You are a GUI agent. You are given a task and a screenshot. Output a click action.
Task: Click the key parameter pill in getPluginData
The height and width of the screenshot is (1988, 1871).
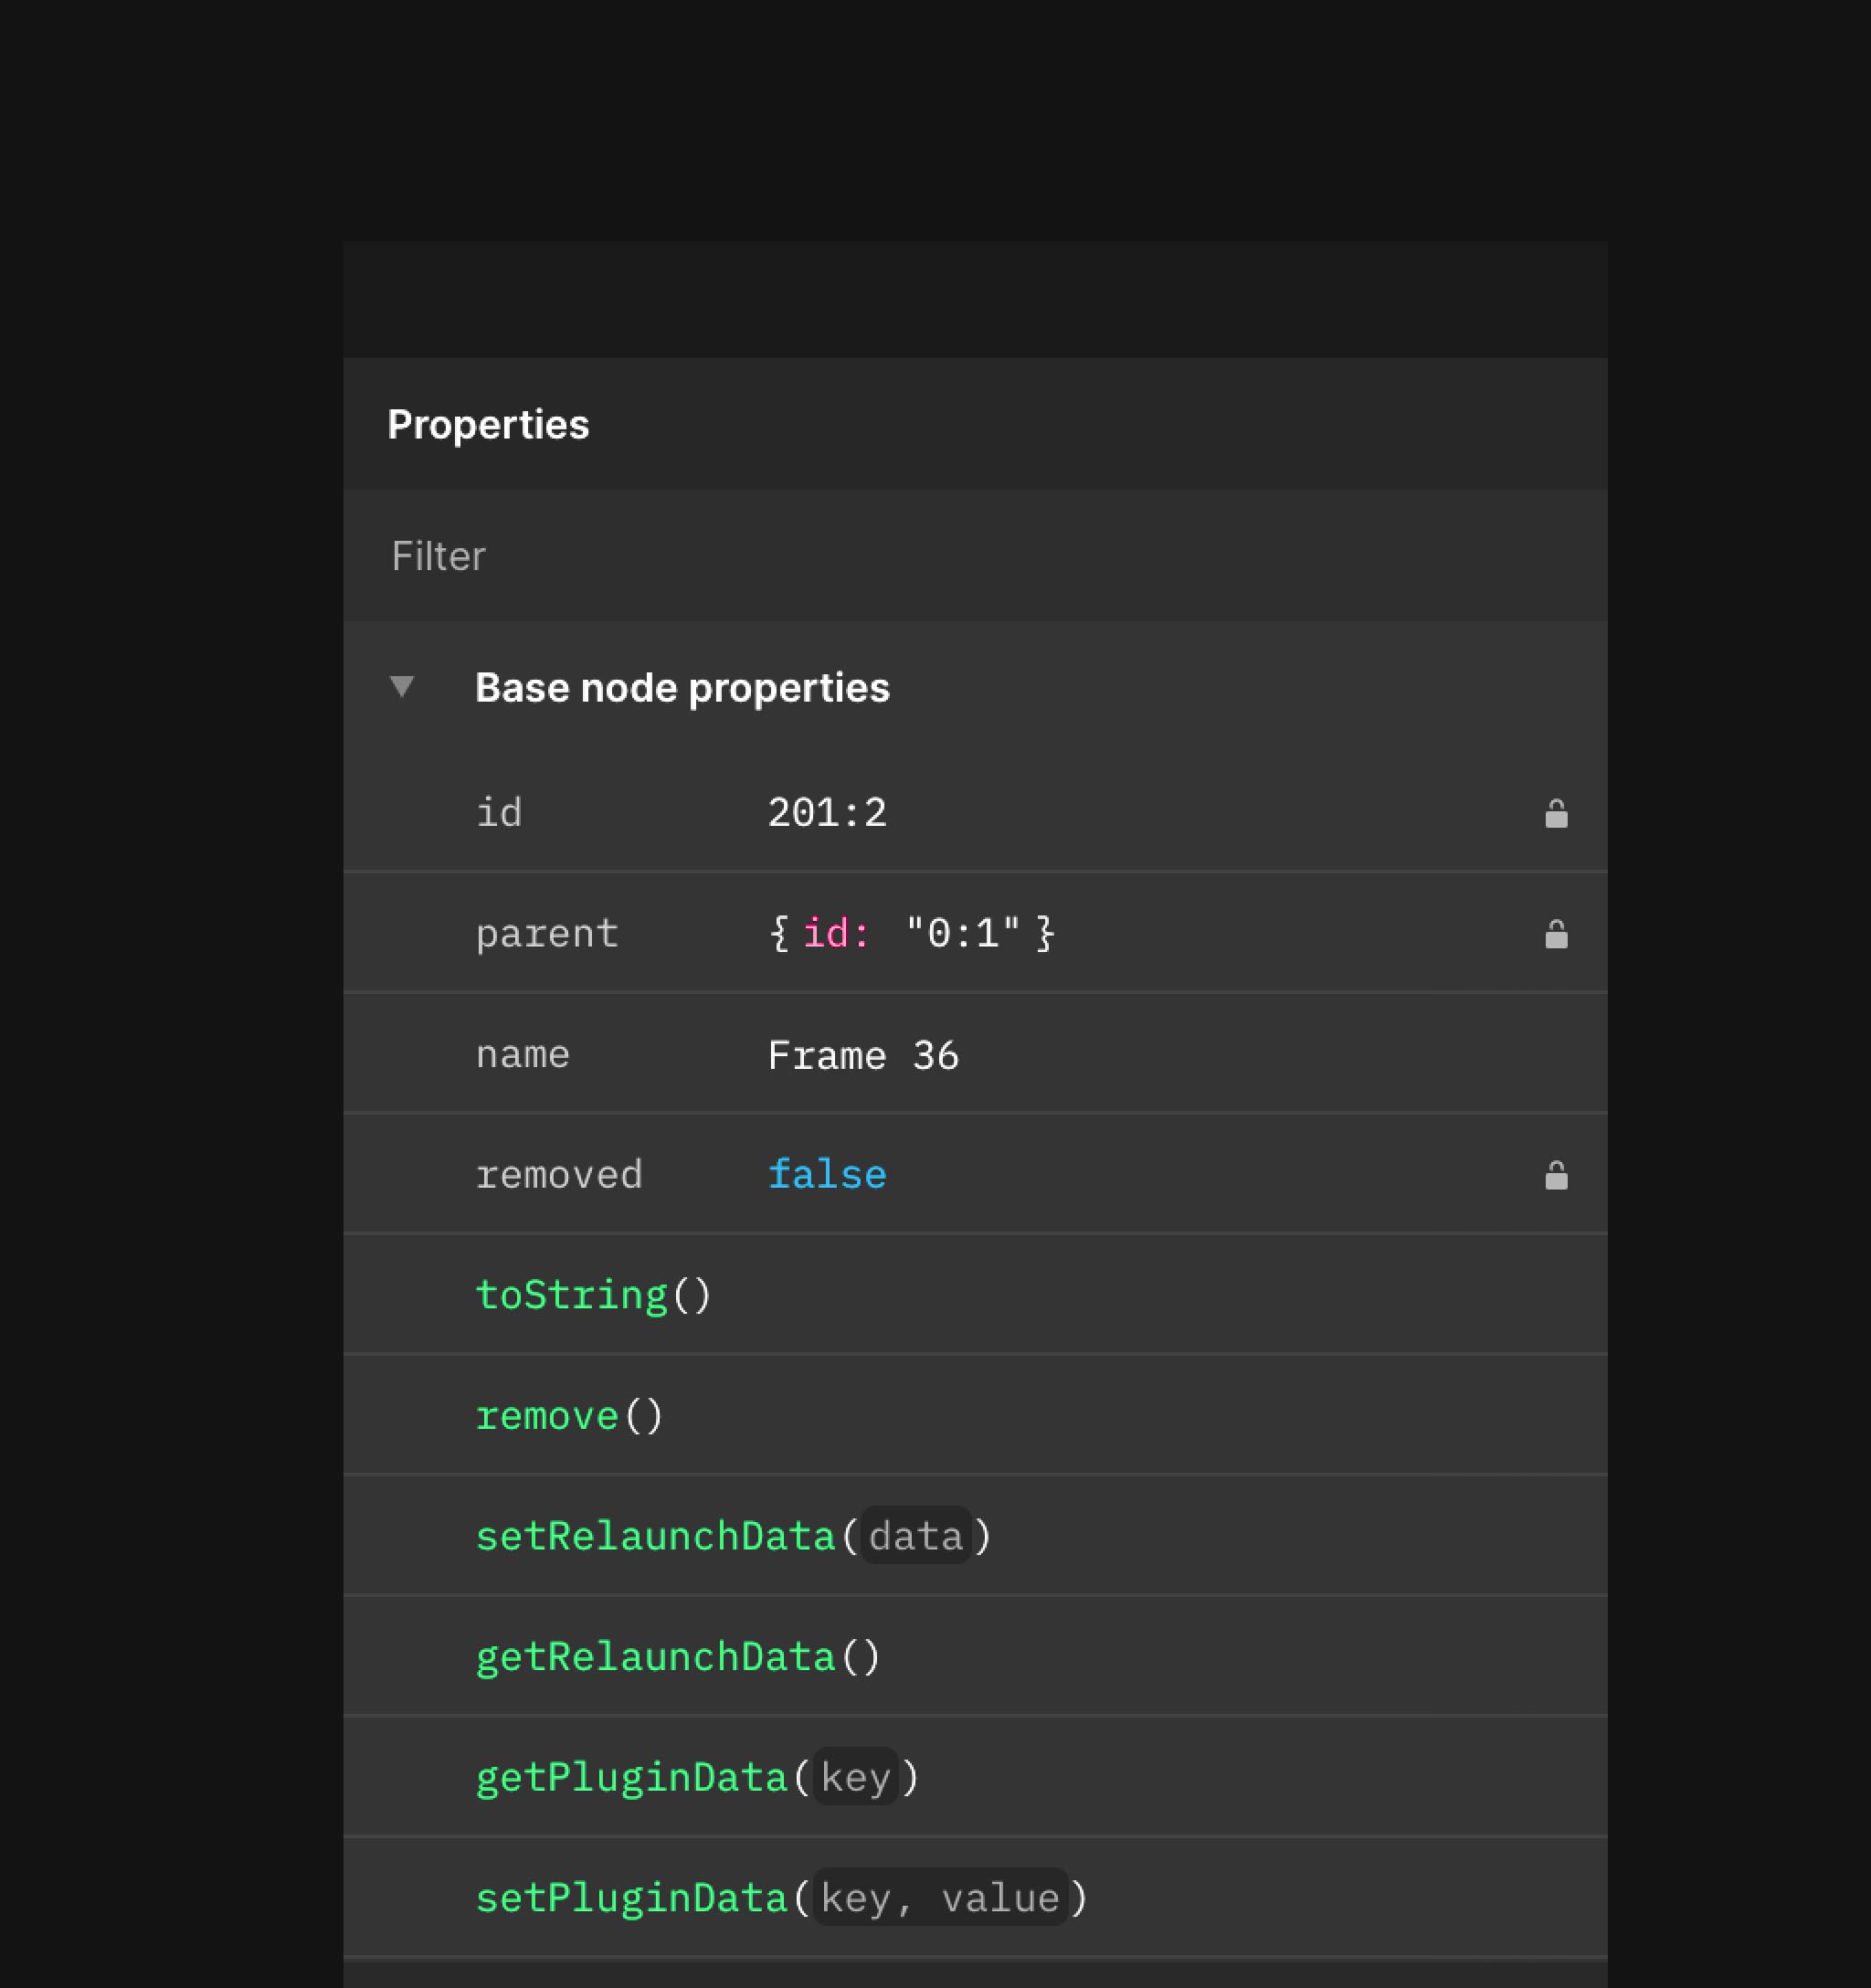[x=855, y=1777]
